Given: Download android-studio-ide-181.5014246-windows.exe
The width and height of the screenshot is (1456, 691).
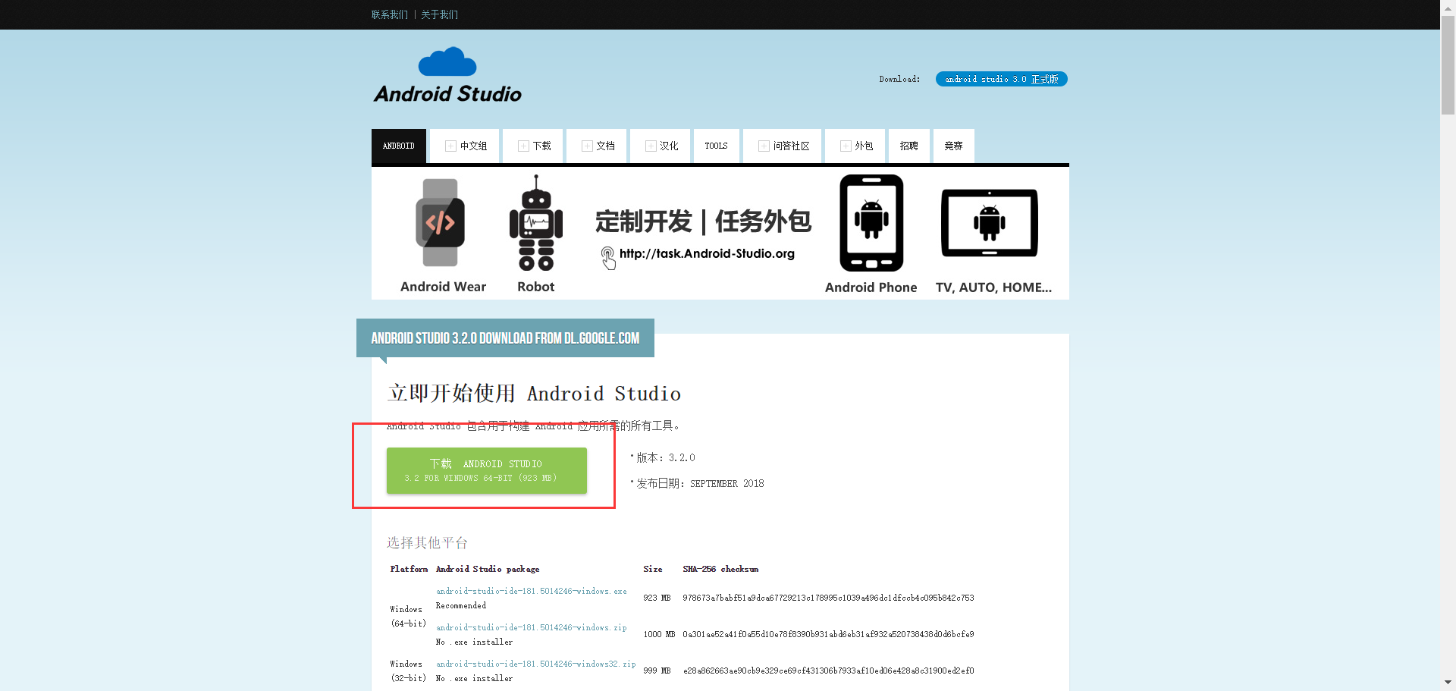Looking at the screenshot, I should (x=532, y=591).
